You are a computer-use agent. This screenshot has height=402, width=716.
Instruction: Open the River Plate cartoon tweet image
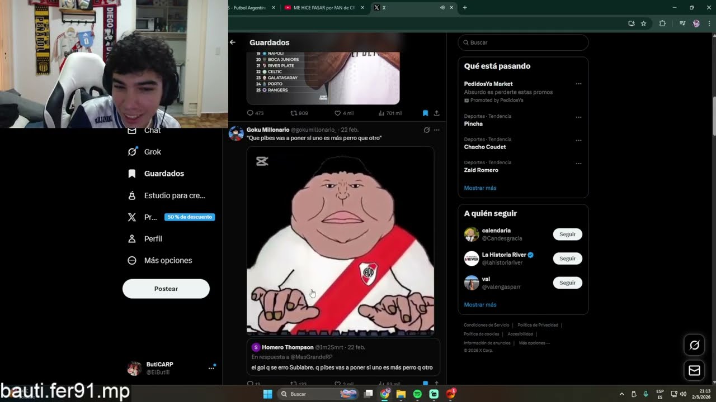[340, 241]
